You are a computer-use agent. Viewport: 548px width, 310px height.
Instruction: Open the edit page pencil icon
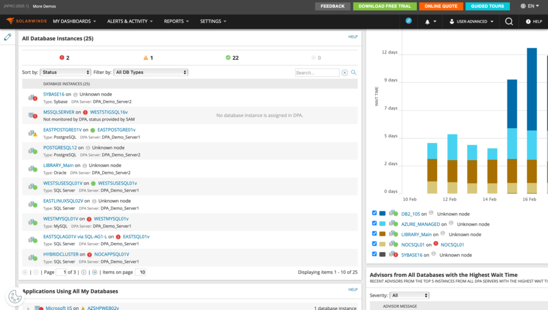7,37
